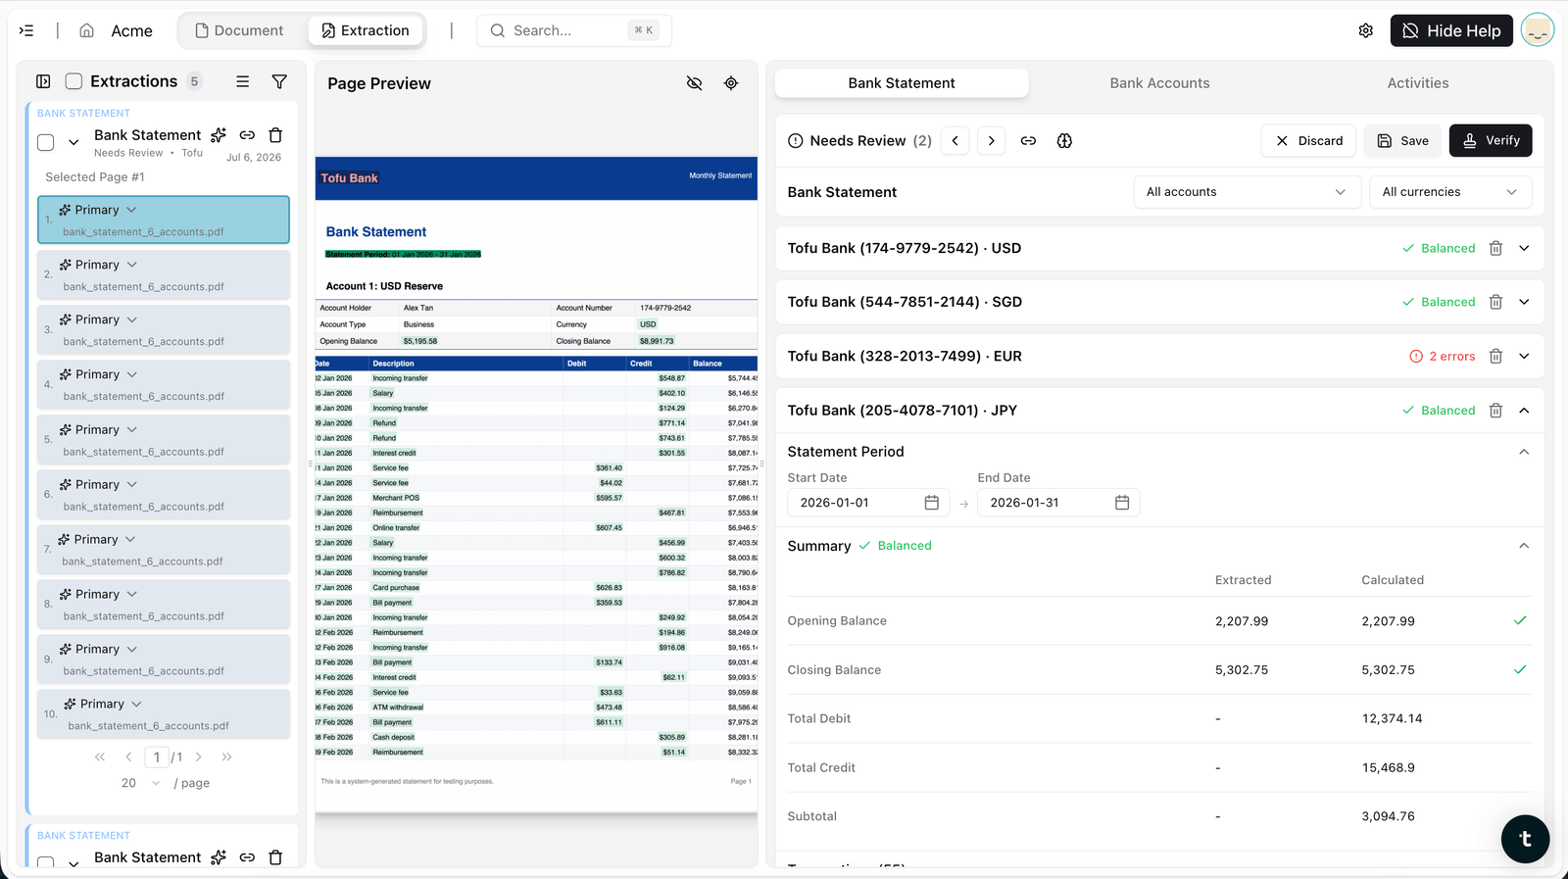Toggle highlights visibility in Page Preview

coord(694,83)
